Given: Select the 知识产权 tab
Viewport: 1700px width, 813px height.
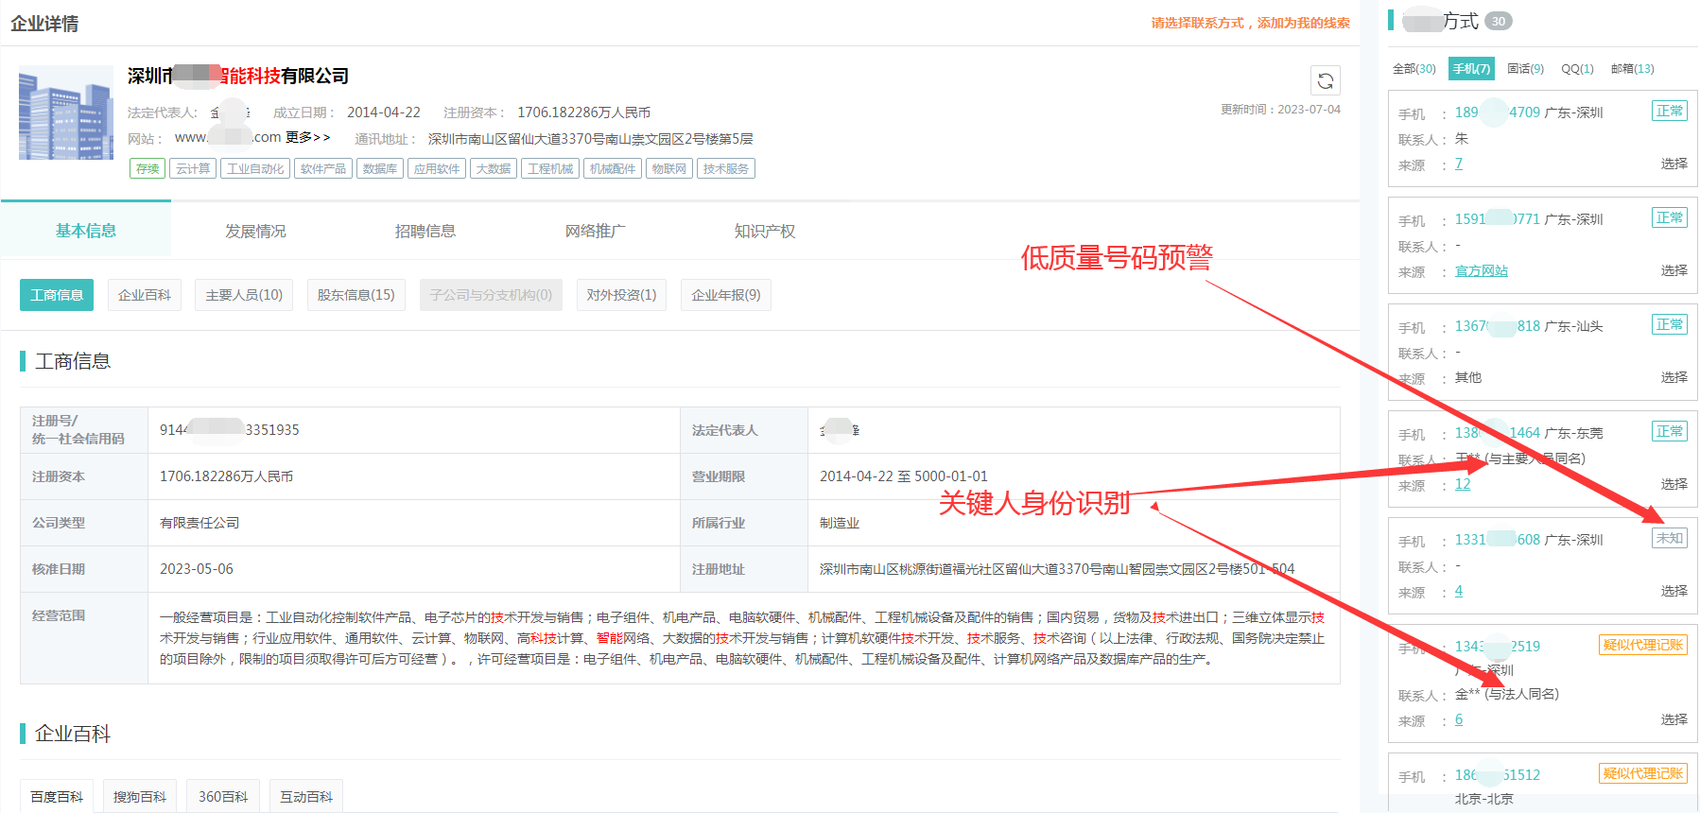Looking at the screenshot, I should [764, 232].
